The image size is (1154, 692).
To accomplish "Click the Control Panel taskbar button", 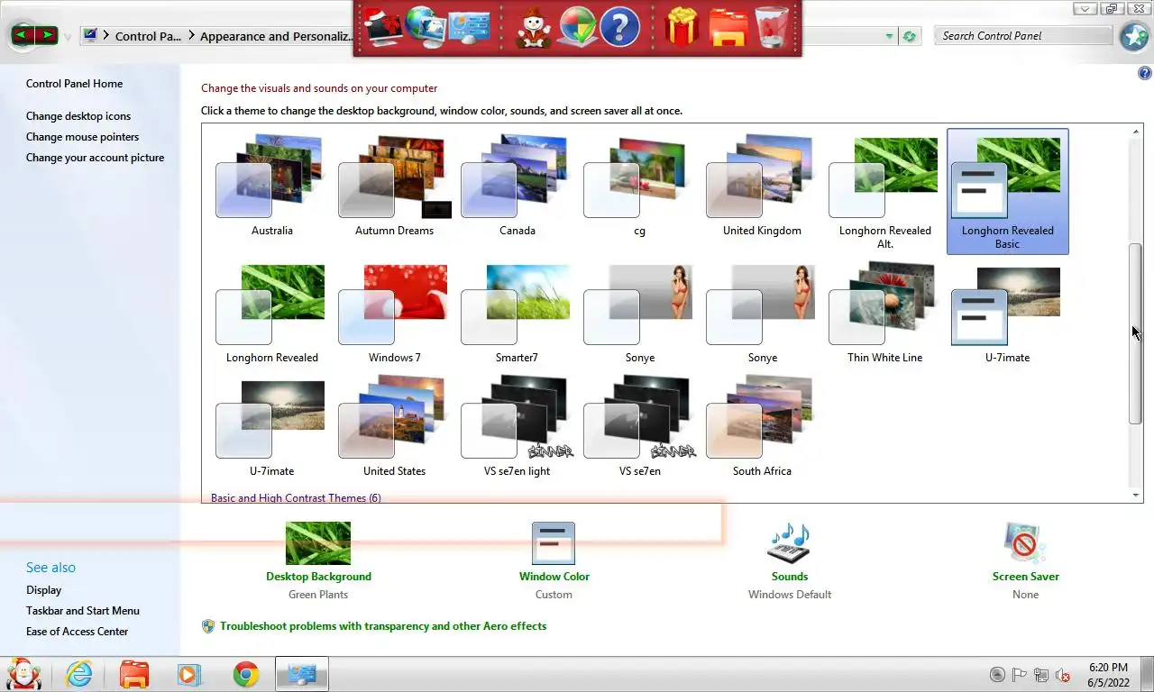I will (x=301, y=674).
